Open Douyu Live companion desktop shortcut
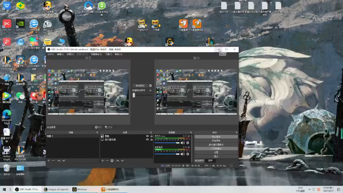This screenshot has width=343, height=193. [197, 25]
